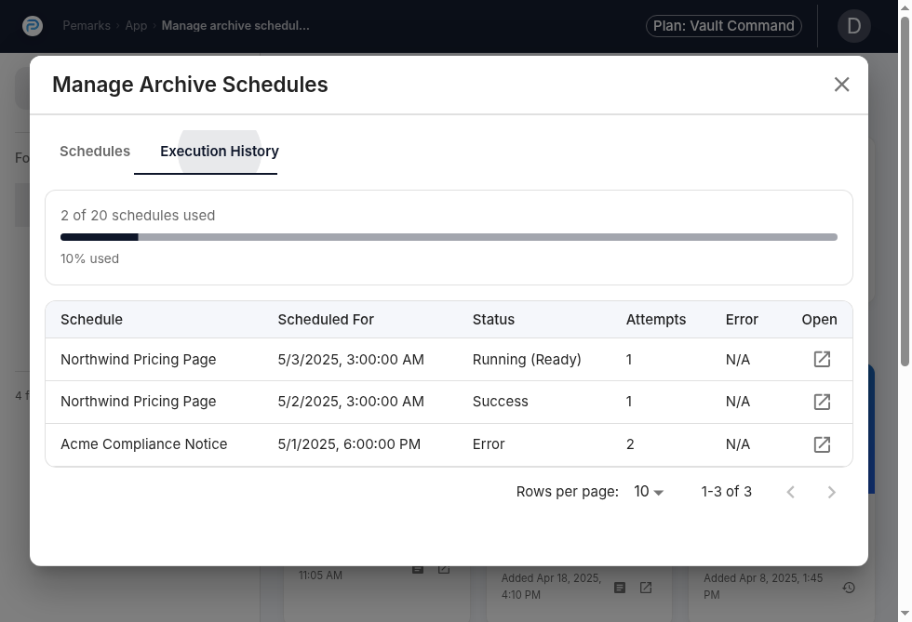Viewport: 912px width, 622px height.
Task: Click the Acme Compliance Notice schedule name
Action: pyautogui.click(x=143, y=444)
